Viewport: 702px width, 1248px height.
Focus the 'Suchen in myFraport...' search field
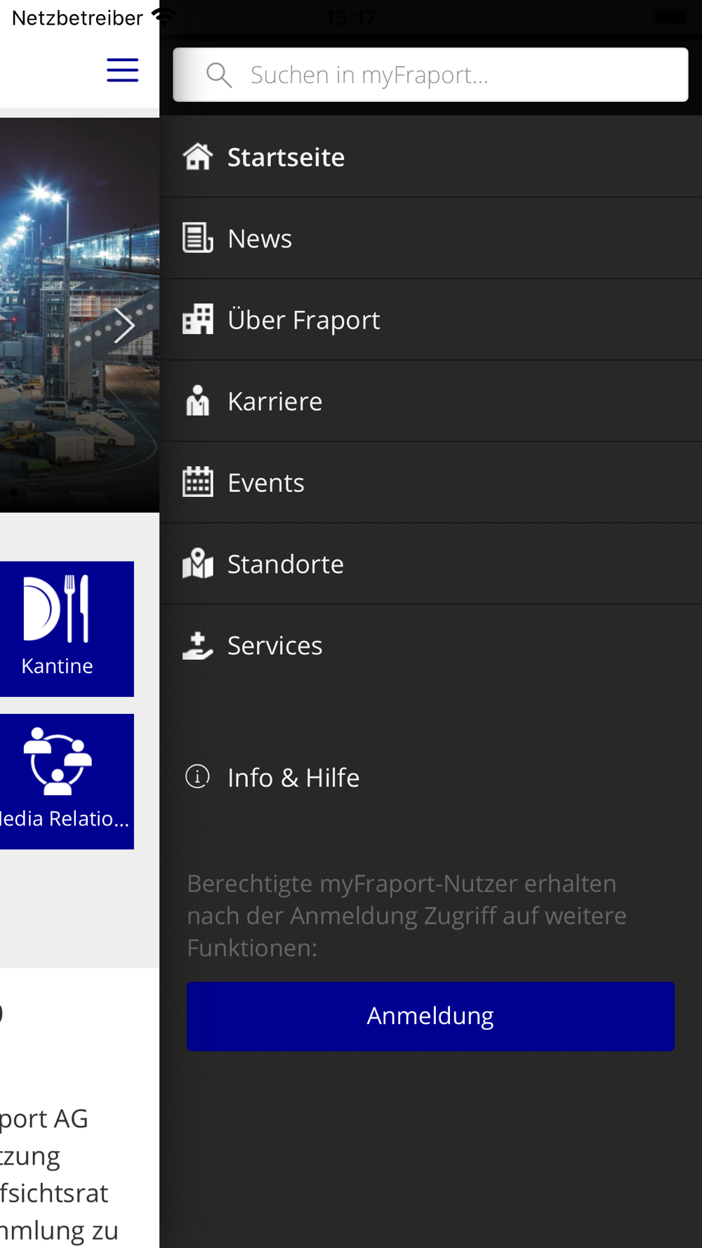tap(430, 74)
